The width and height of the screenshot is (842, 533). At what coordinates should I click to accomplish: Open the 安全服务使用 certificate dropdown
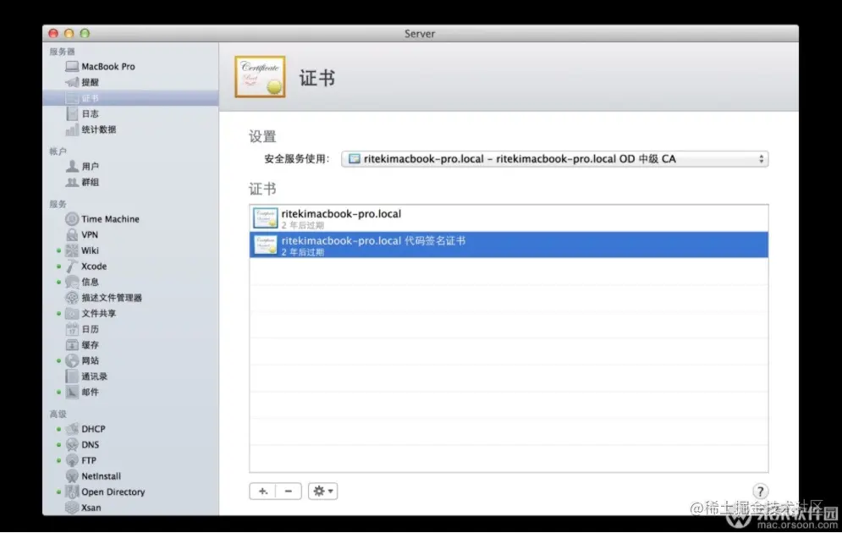555,159
